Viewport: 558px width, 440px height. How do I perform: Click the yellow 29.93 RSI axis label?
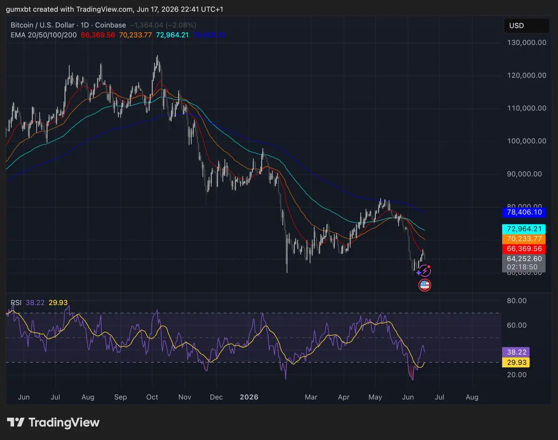[516, 362]
